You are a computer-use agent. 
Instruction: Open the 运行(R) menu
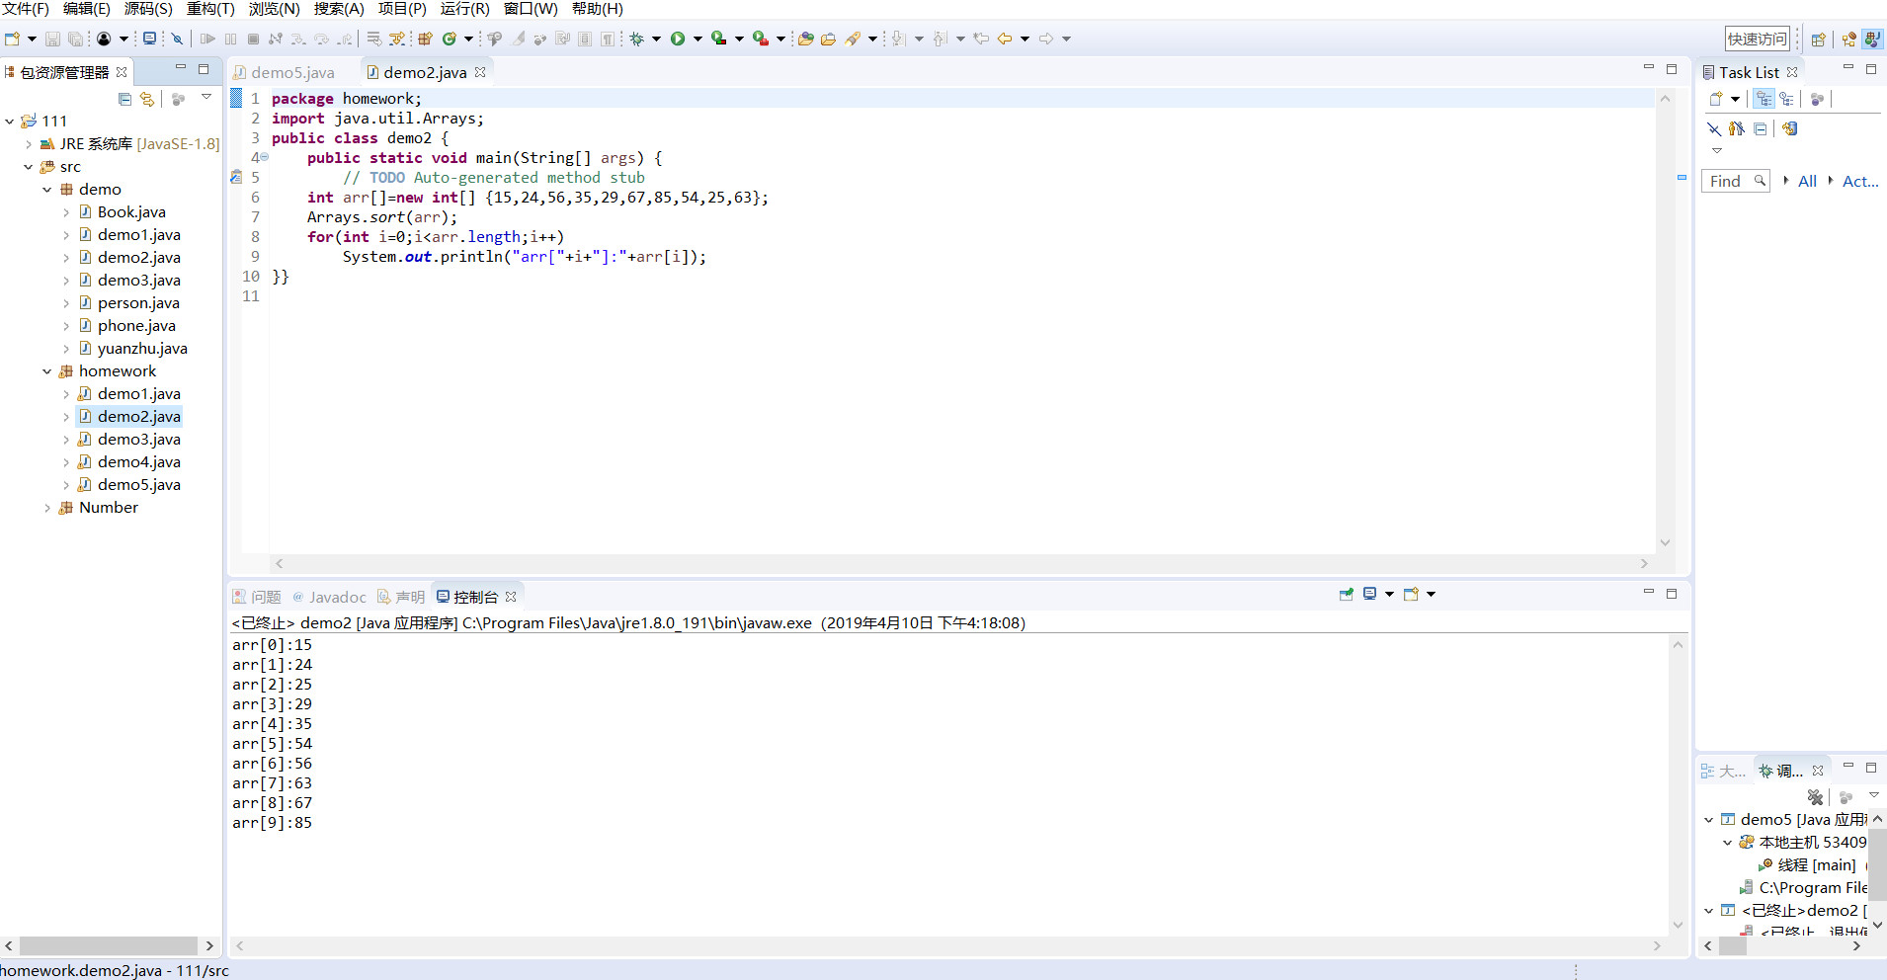point(465,9)
